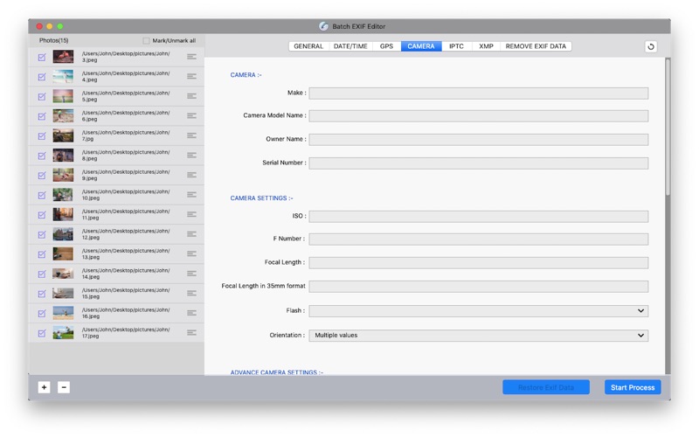Open the Orientation dropdown showing Multiple values

[478, 336]
